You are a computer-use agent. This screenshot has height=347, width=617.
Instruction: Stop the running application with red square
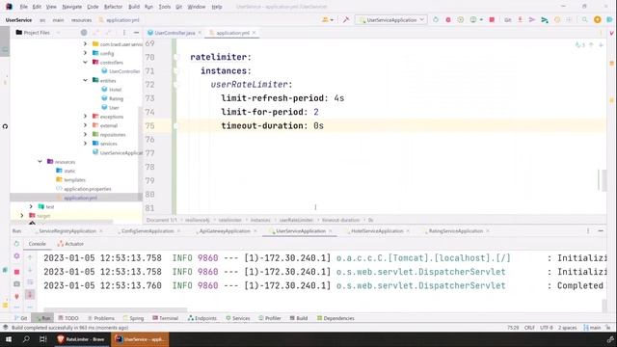coord(492,19)
